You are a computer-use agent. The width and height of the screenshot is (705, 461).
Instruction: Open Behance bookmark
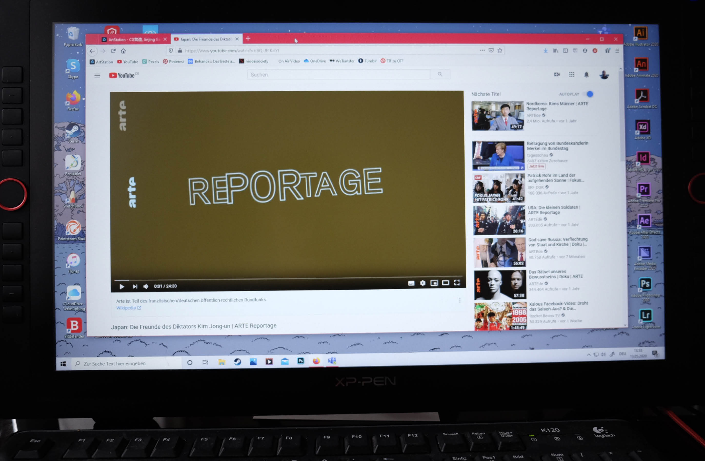tap(211, 61)
